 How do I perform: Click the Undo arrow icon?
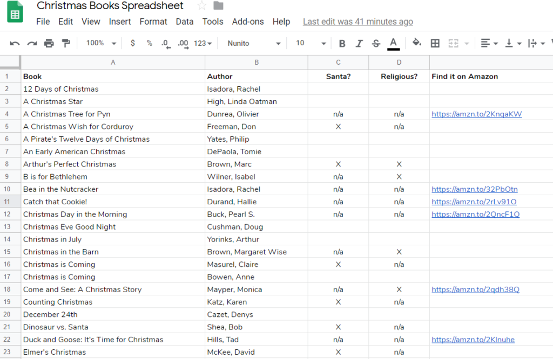15,43
